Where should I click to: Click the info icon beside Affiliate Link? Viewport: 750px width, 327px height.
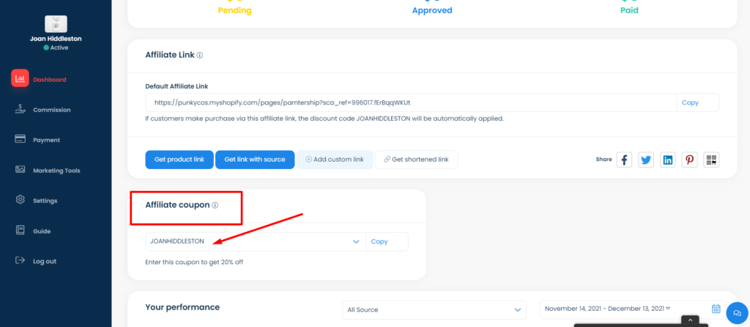[x=200, y=55]
